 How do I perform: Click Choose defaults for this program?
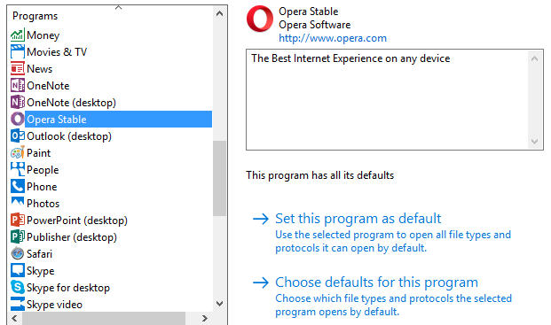click(x=376, y=282)
